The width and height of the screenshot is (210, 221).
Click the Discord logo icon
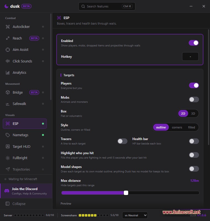[7, 191]
